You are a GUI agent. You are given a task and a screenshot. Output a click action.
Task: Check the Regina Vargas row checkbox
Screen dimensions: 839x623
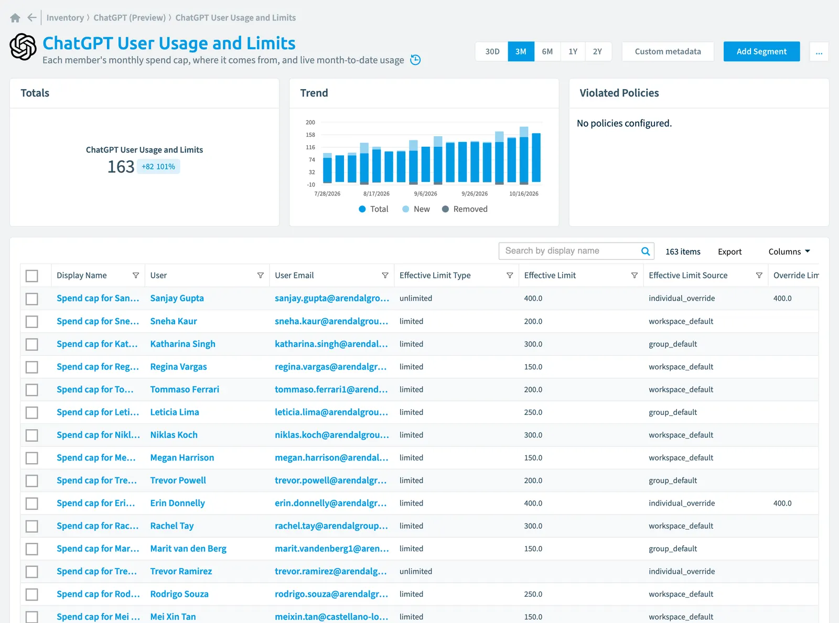(x=32, y=367)
